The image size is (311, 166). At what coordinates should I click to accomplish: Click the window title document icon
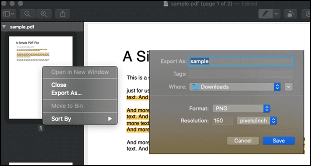166,4
